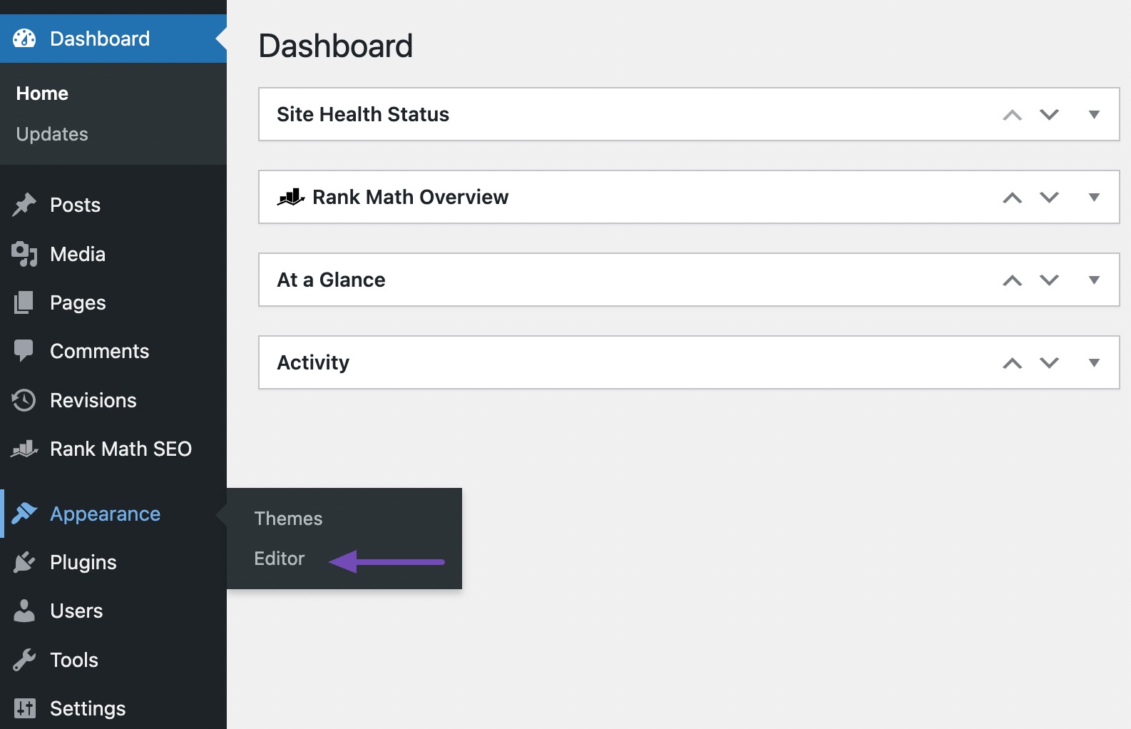1131x729 pixels.
Task: Open the Editor submenu entry
Action: click(x=279, y=559)
